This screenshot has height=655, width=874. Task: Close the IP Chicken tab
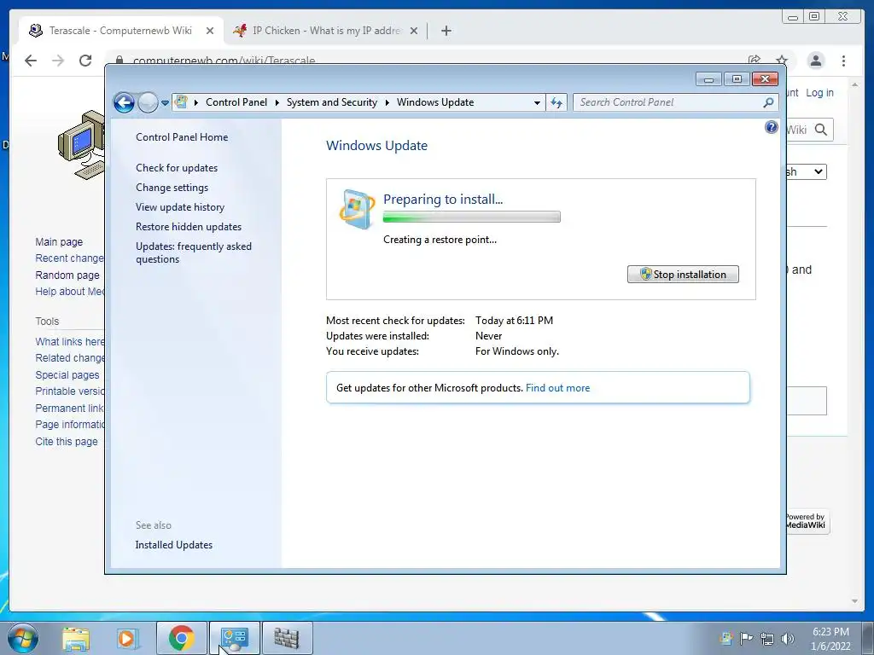(414, 31)
